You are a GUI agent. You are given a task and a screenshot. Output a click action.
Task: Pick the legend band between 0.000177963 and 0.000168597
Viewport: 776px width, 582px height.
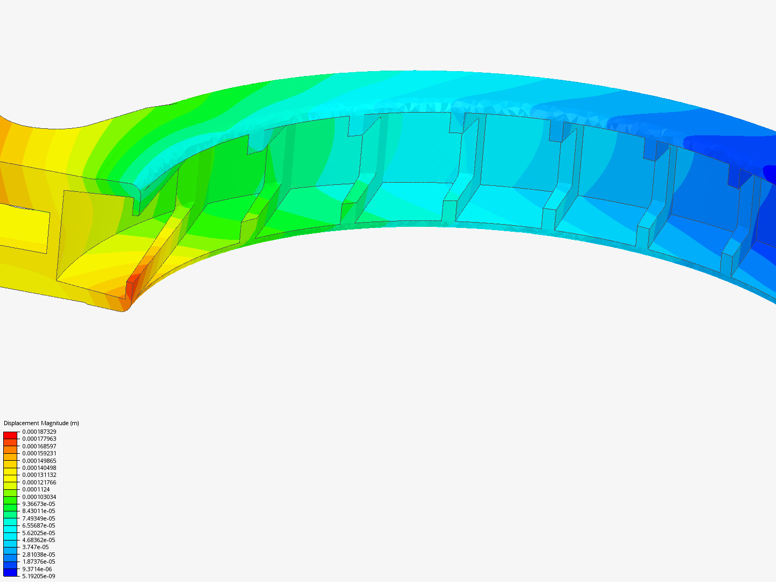pyautogui.click(x=10, y=442)
